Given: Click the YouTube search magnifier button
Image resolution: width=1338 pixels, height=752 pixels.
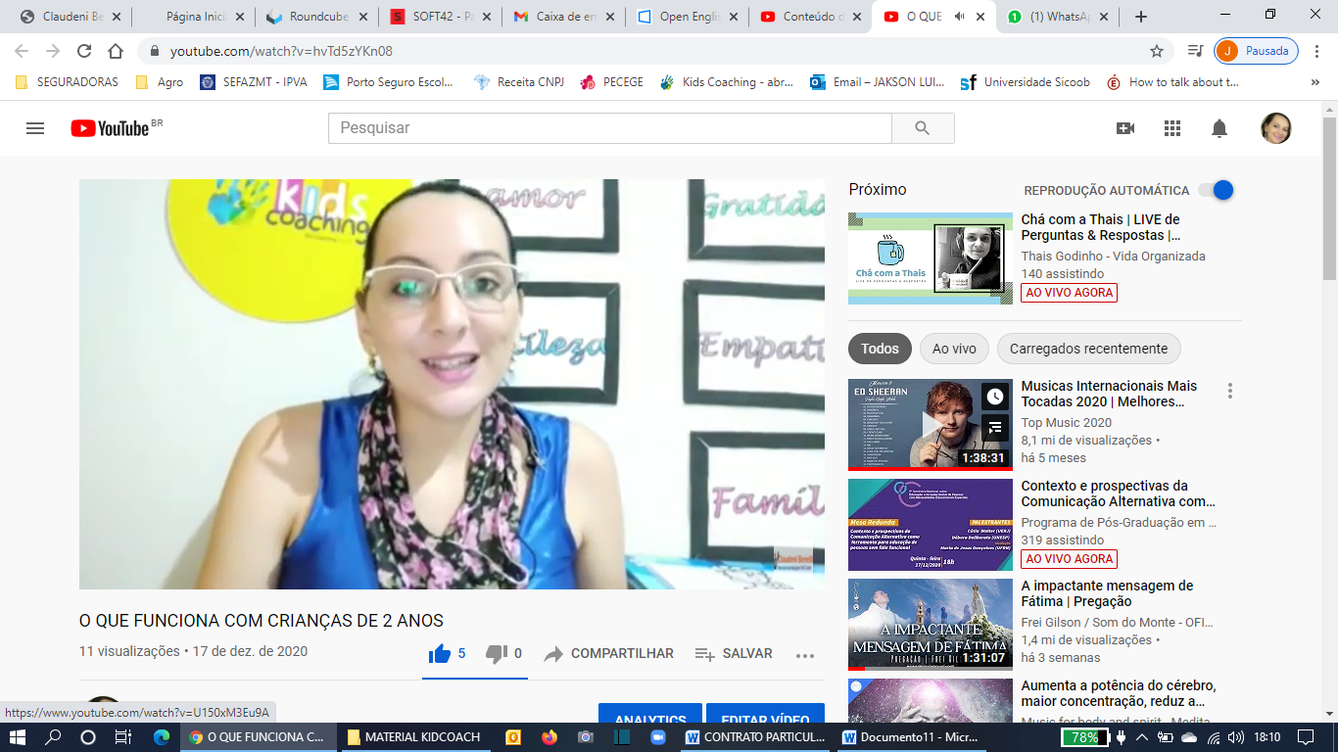Looking at the screenshot, I should click(922, 128).
